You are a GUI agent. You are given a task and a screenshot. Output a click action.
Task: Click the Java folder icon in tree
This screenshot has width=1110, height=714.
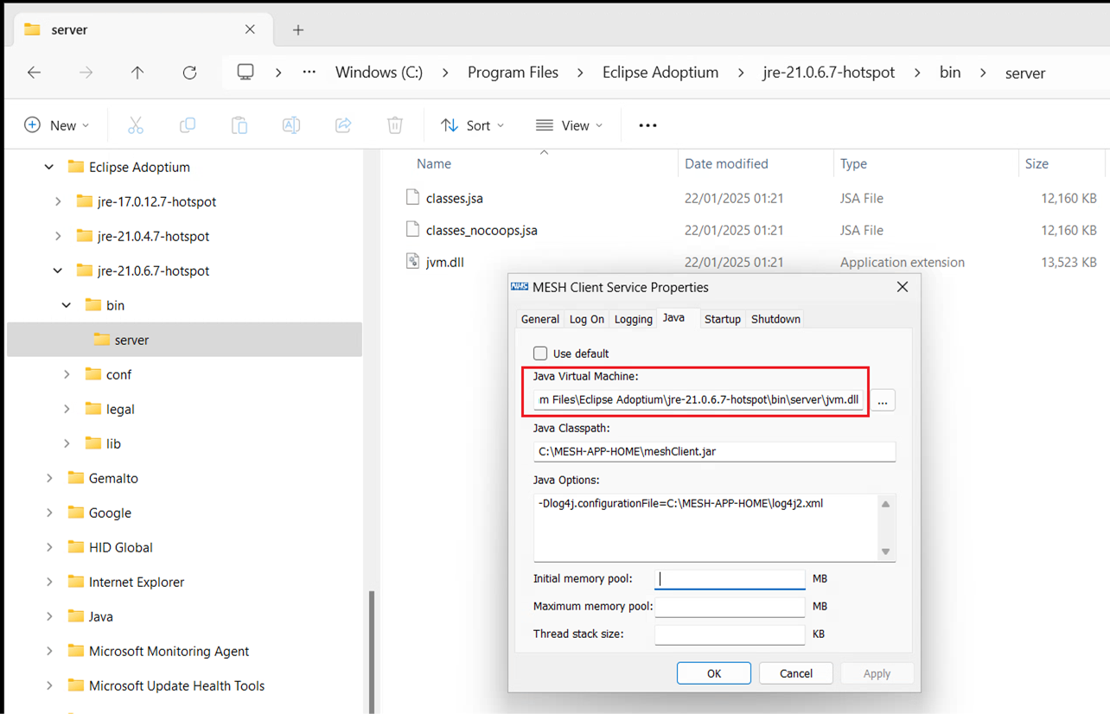pos(76,616)
